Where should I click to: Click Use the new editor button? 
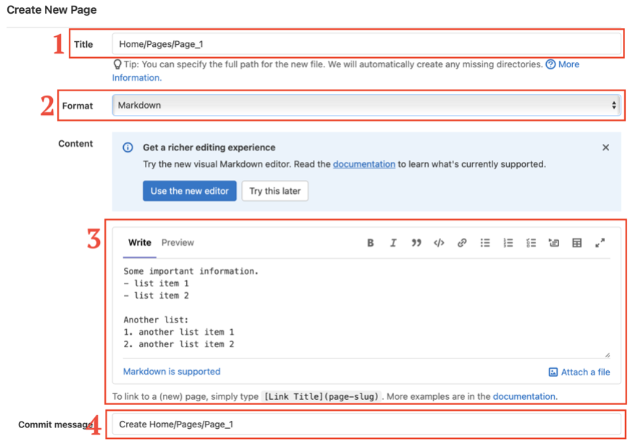[189, 191]
